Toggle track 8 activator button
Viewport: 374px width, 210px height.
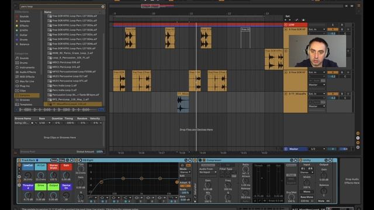[333, 72]
